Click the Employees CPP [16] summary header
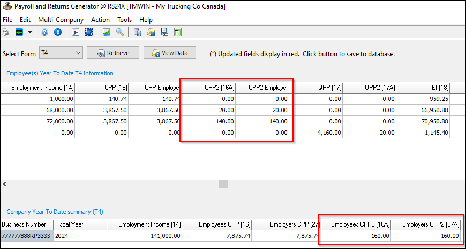This screenshot has width=466, height=249. [x=217, y=224]
